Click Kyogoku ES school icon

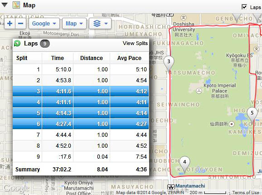tap(257, 49)
